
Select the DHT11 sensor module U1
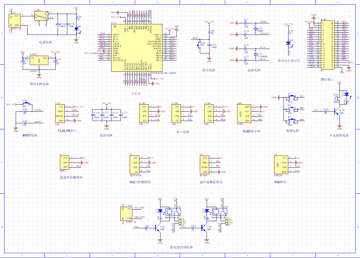tap(65, 163)
